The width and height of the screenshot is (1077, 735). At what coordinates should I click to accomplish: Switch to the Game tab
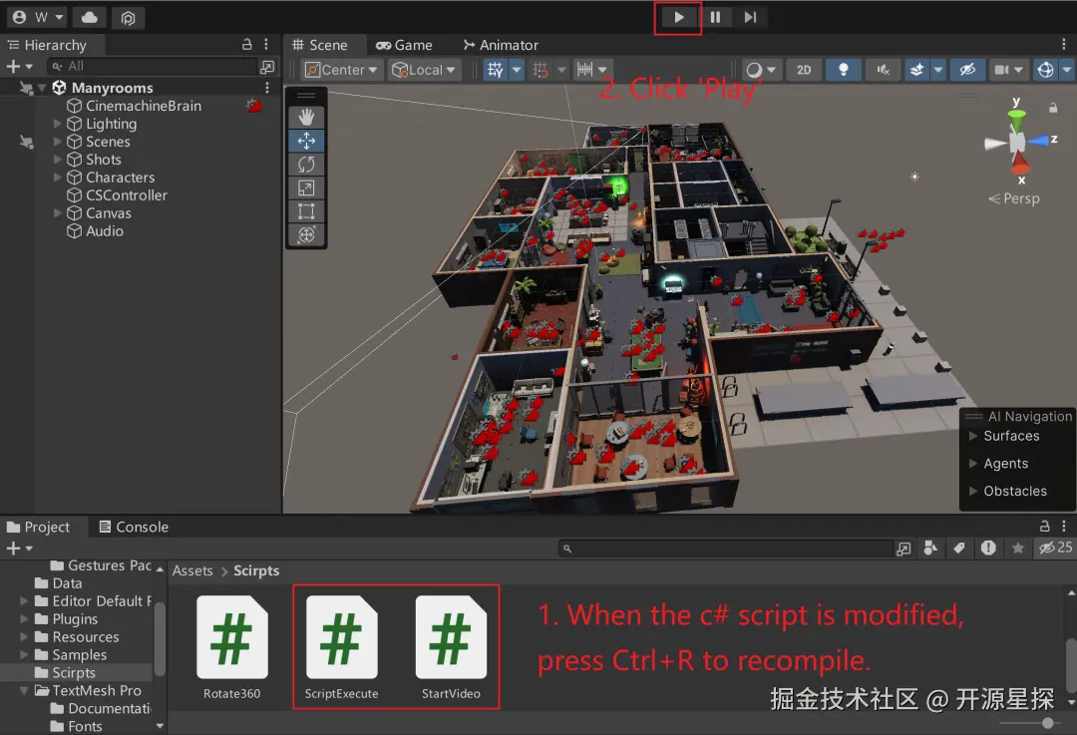click(x=404, y=45)
